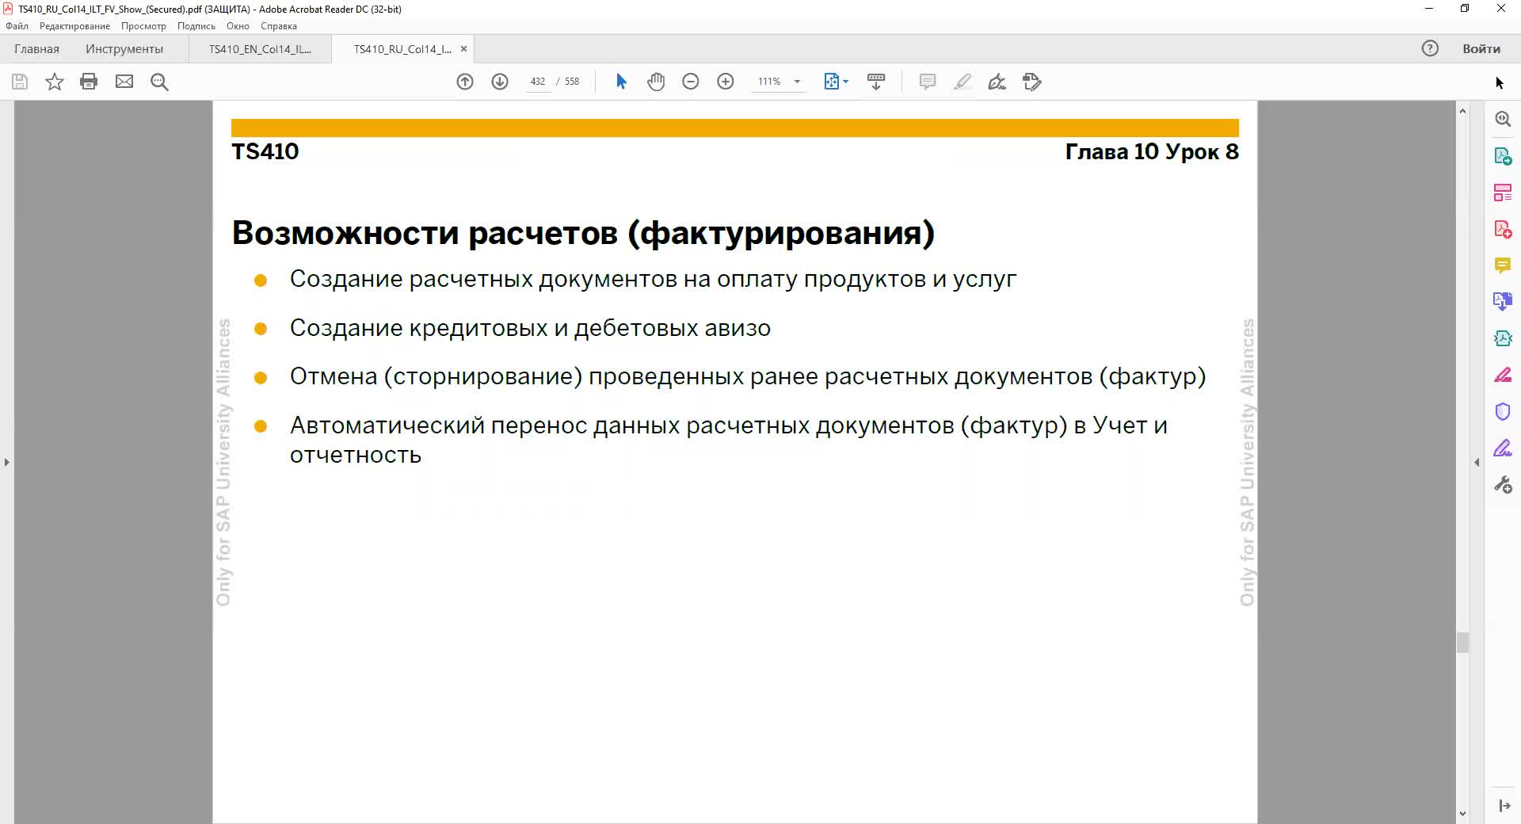Open Combine Files in the right pane
This screenshot has width=1521, height=824.
(x=1503, y=301)
